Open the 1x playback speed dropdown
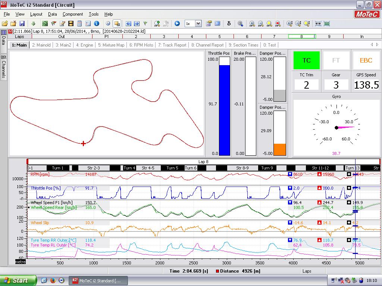The image size is (382, 286). (x=198, y=23)
